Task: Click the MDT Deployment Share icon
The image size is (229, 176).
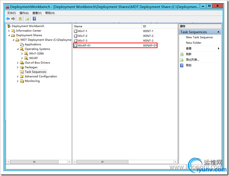Action: pyautogui.click(x=18, y=40)
